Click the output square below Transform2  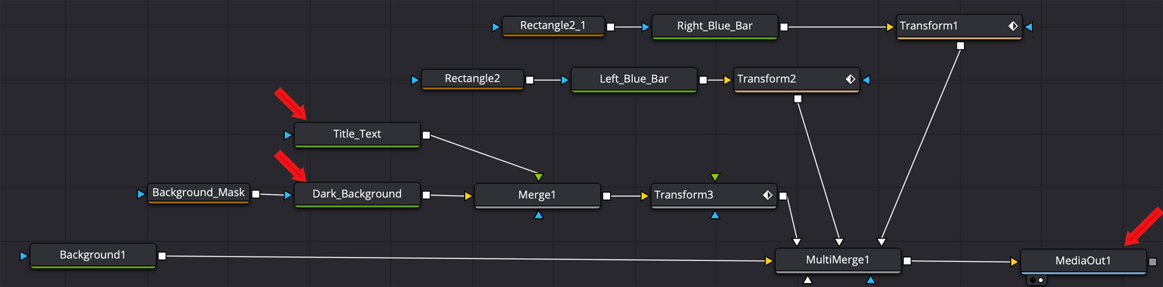[x=798, y=99]
